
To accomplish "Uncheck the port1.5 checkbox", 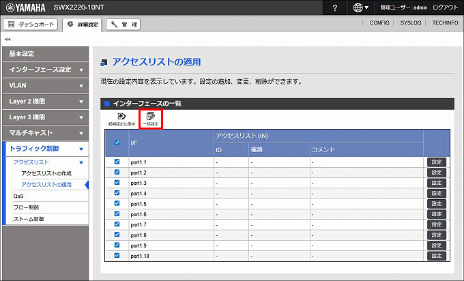I will point(117,204).
